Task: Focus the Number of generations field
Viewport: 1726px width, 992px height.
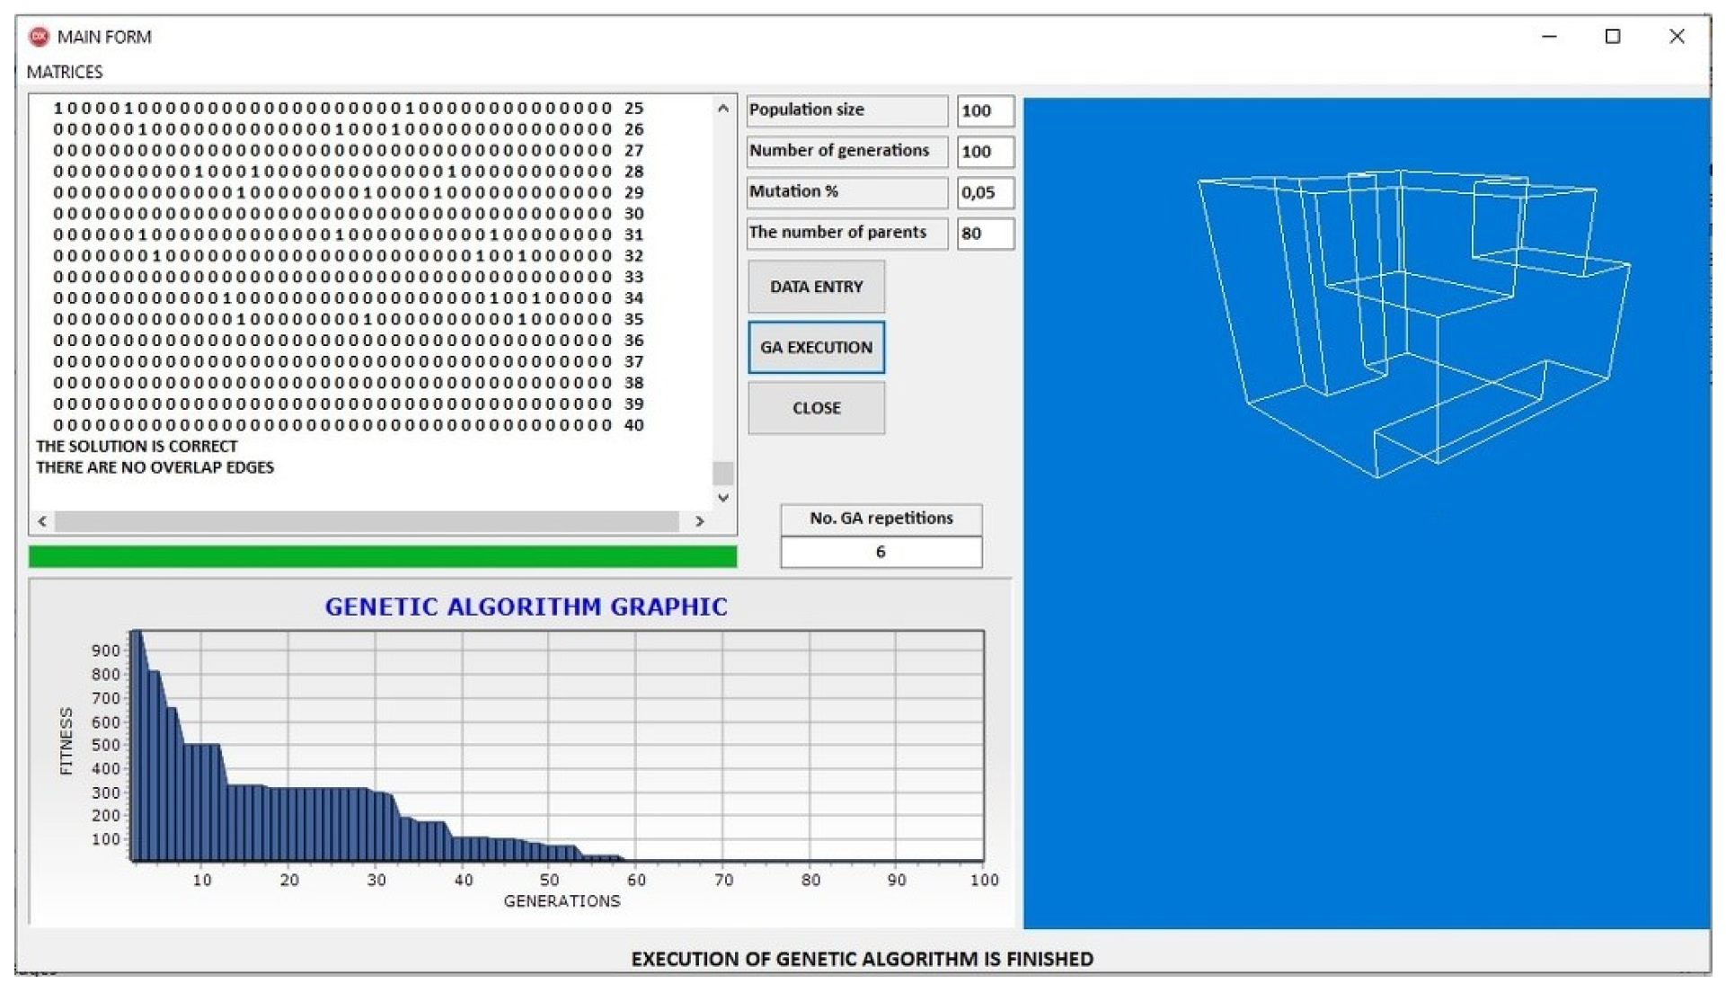Action: (x=985, y=152)
